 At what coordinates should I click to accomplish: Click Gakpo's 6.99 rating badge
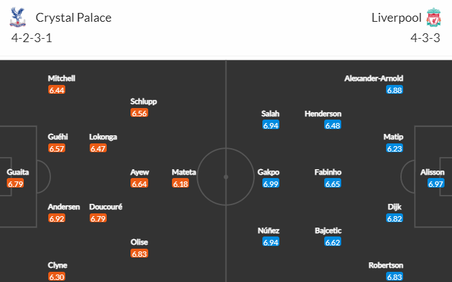coord(271,183)
